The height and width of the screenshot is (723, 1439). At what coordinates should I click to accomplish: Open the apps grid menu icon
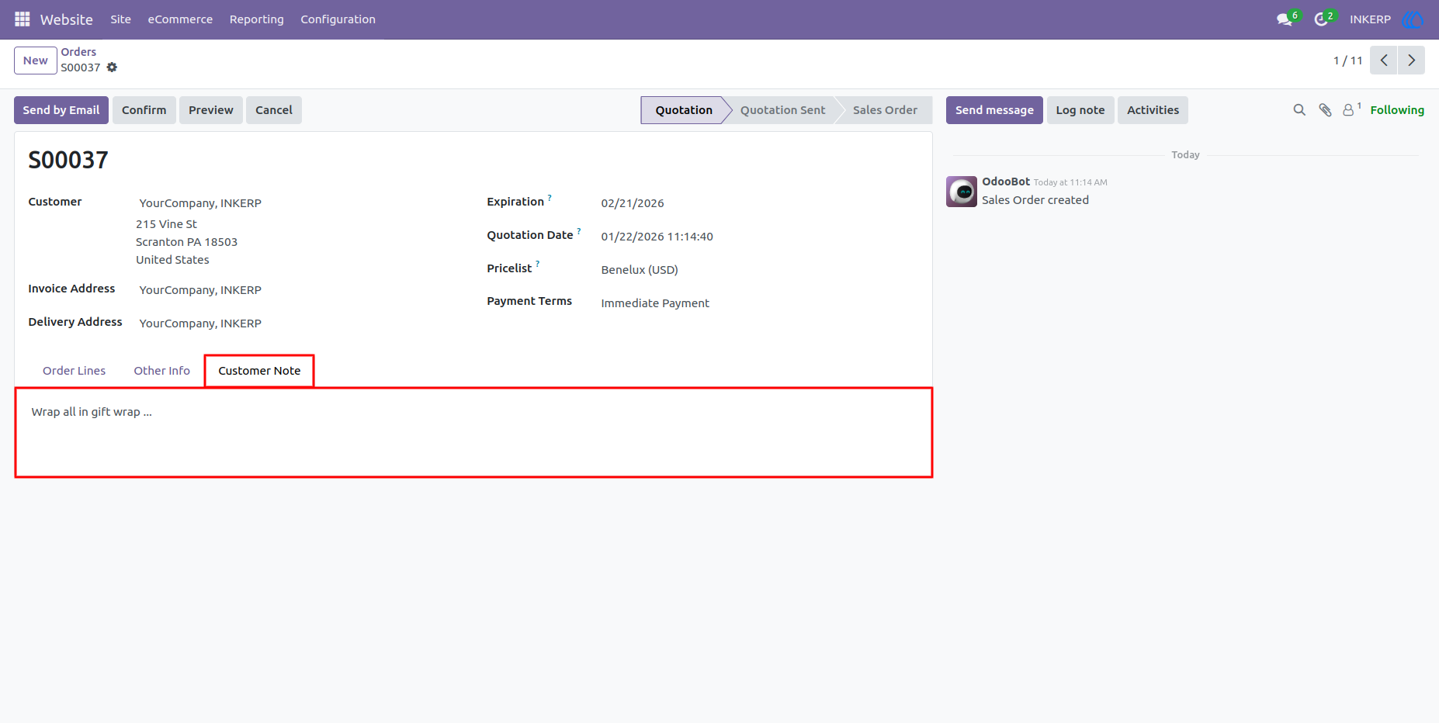point(22,19)
